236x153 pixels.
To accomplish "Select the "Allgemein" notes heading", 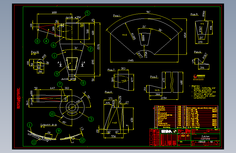I will coord(196,86).
